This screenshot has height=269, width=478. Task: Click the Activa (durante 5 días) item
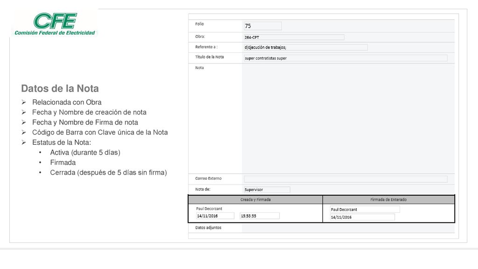point(85,153)
